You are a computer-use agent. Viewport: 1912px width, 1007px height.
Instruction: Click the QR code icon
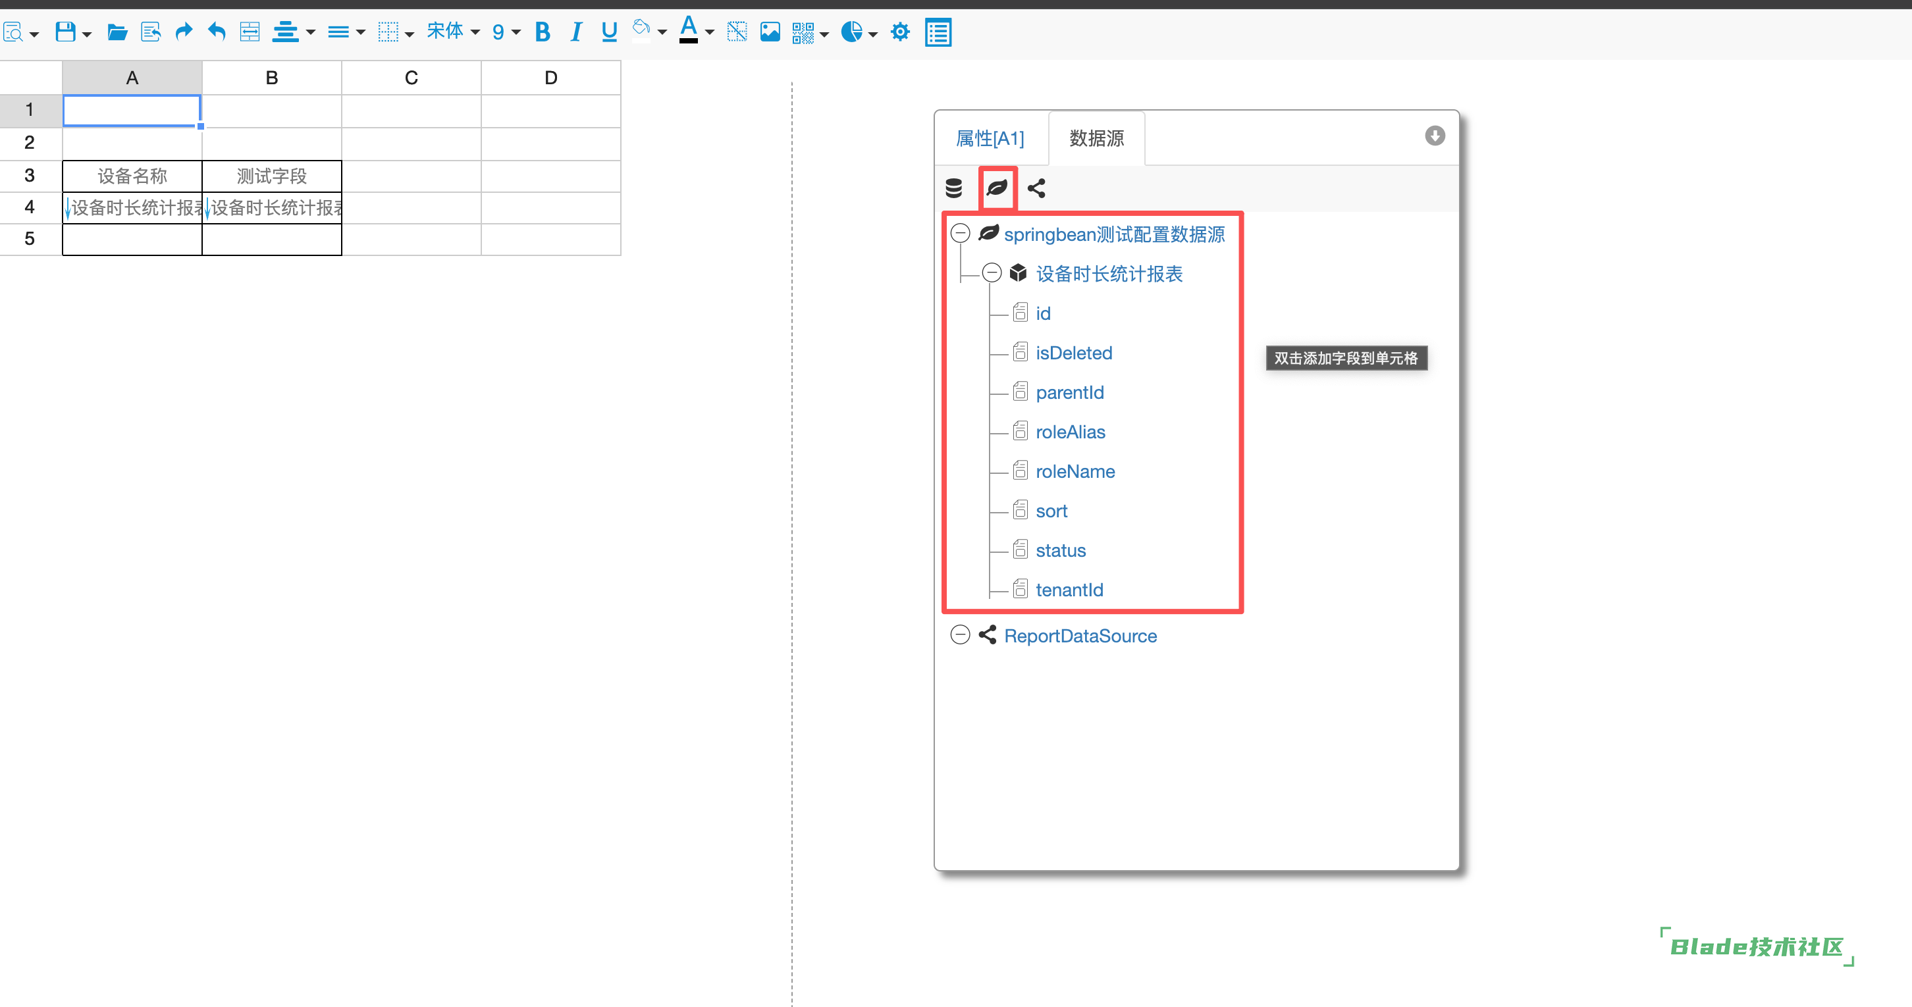[803, 33]
